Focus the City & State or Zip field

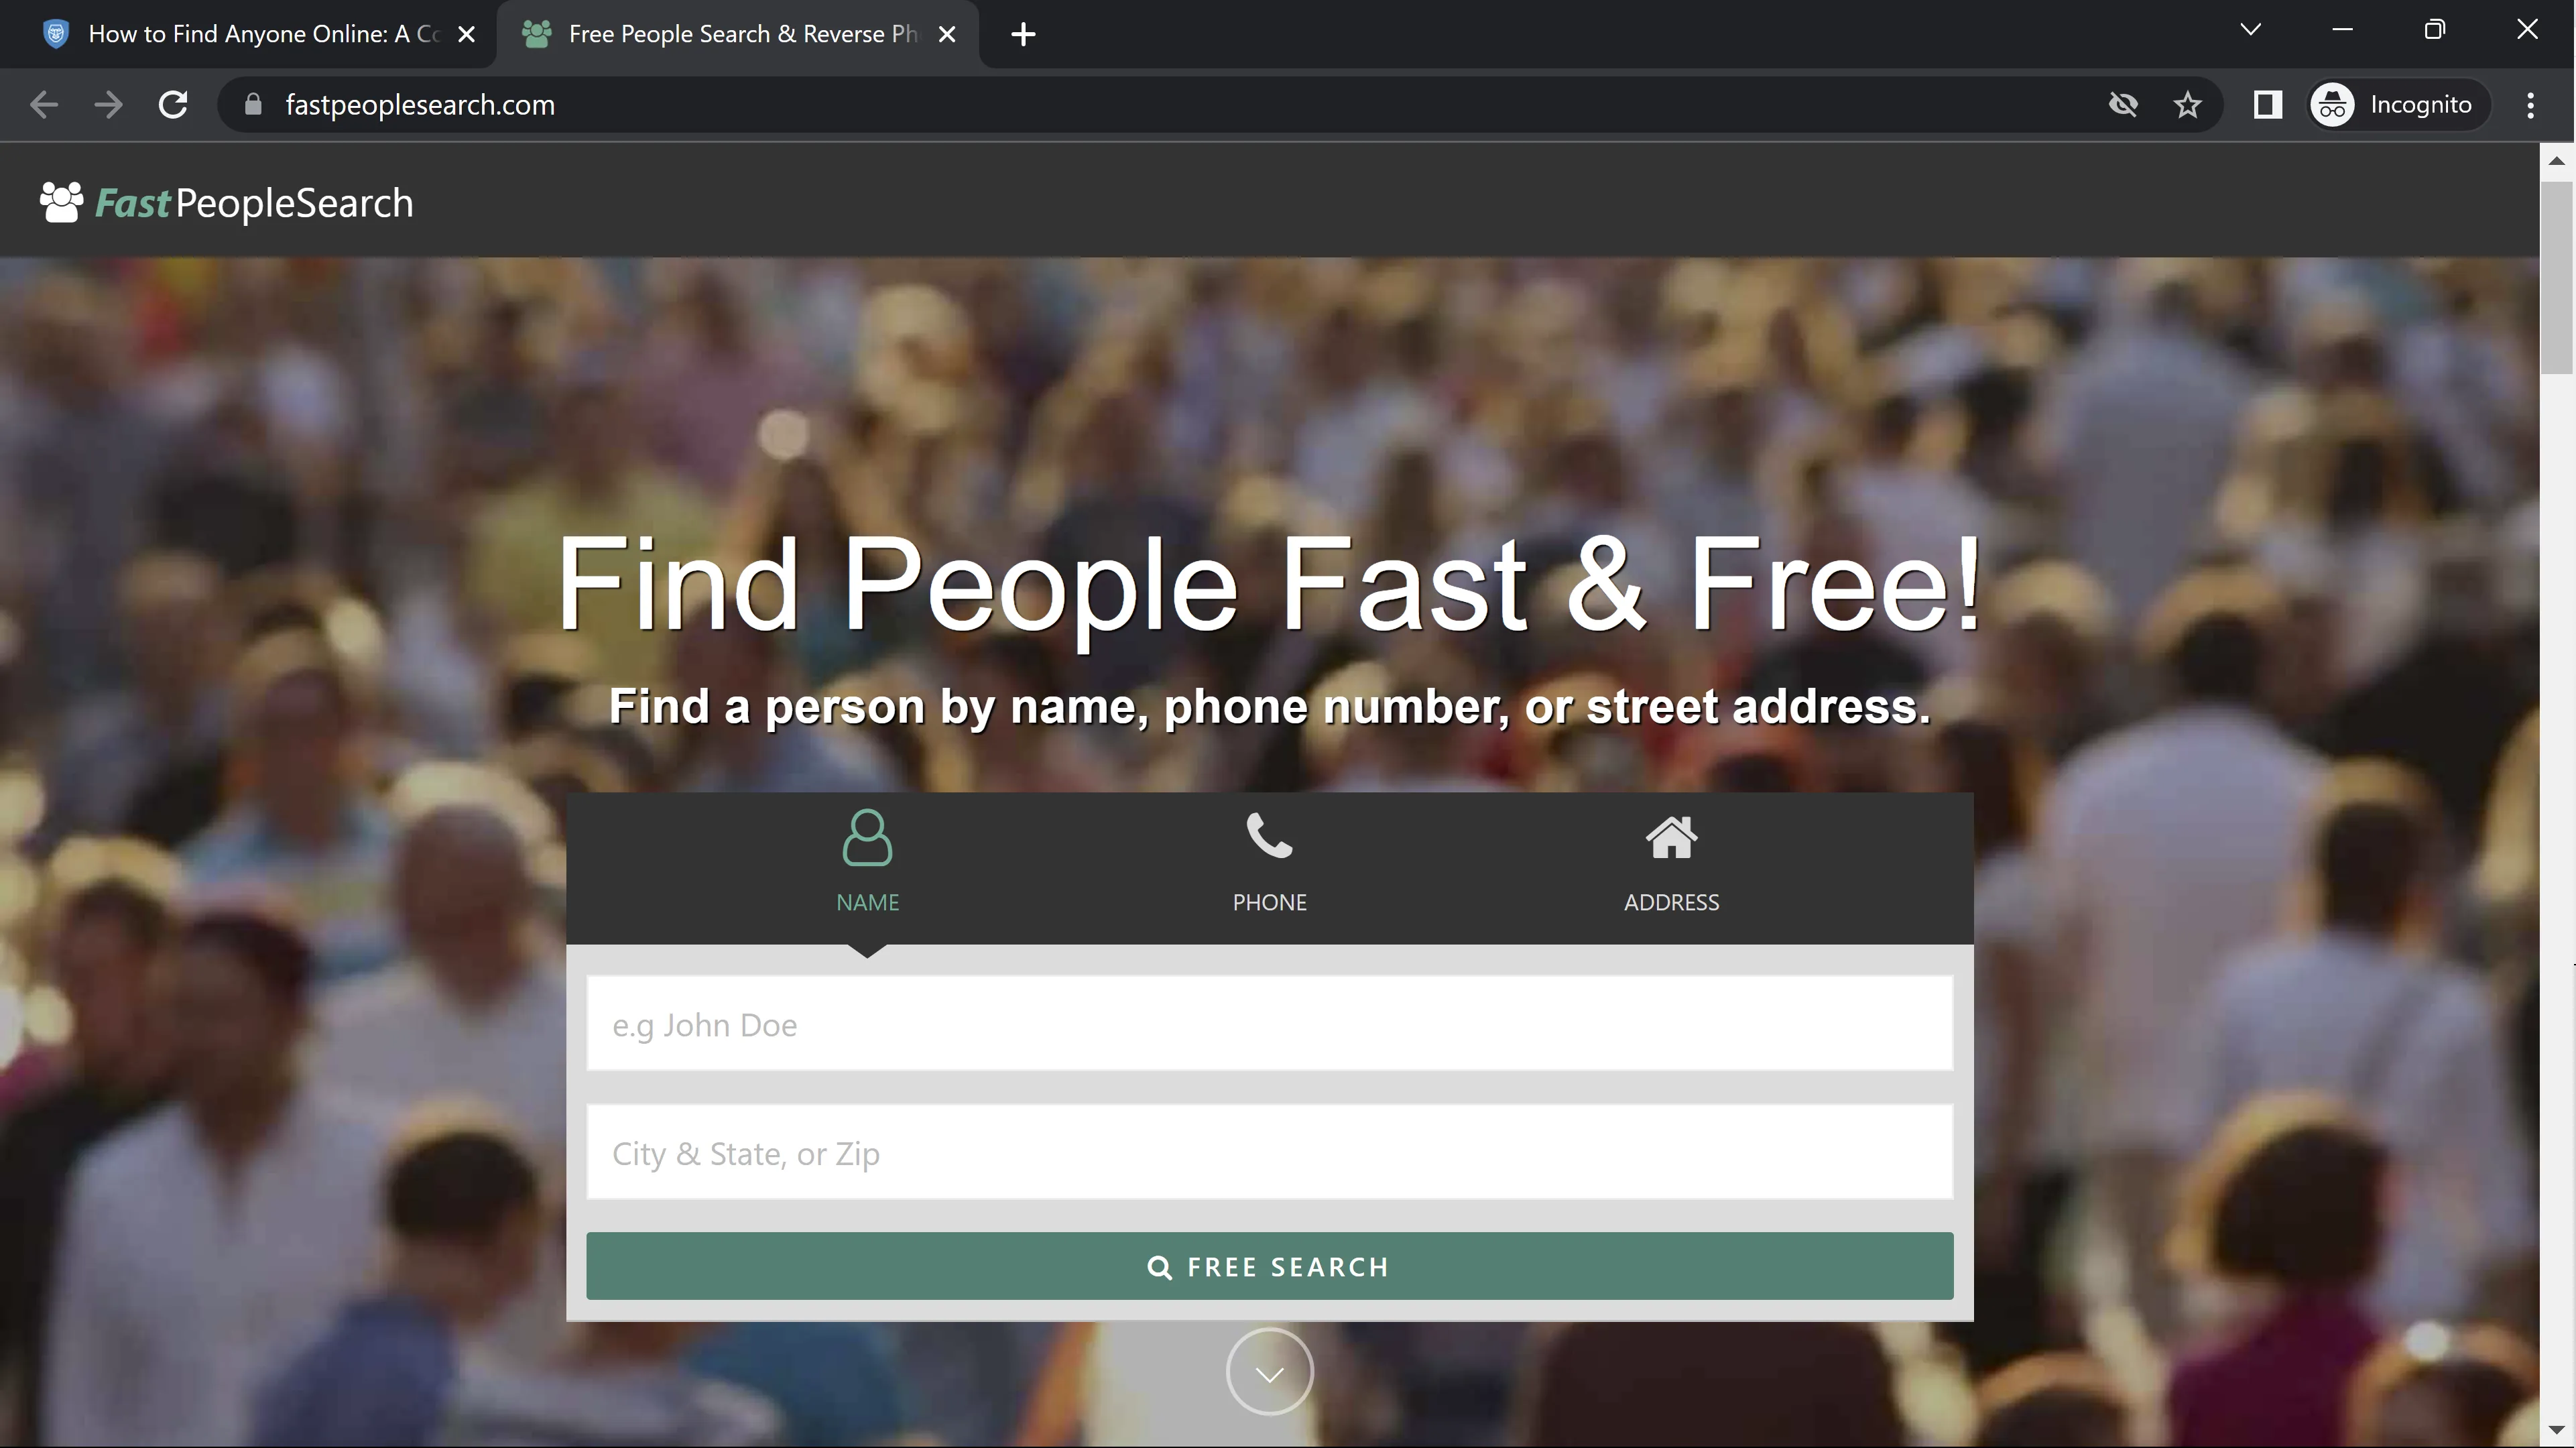point(1269,1153)
